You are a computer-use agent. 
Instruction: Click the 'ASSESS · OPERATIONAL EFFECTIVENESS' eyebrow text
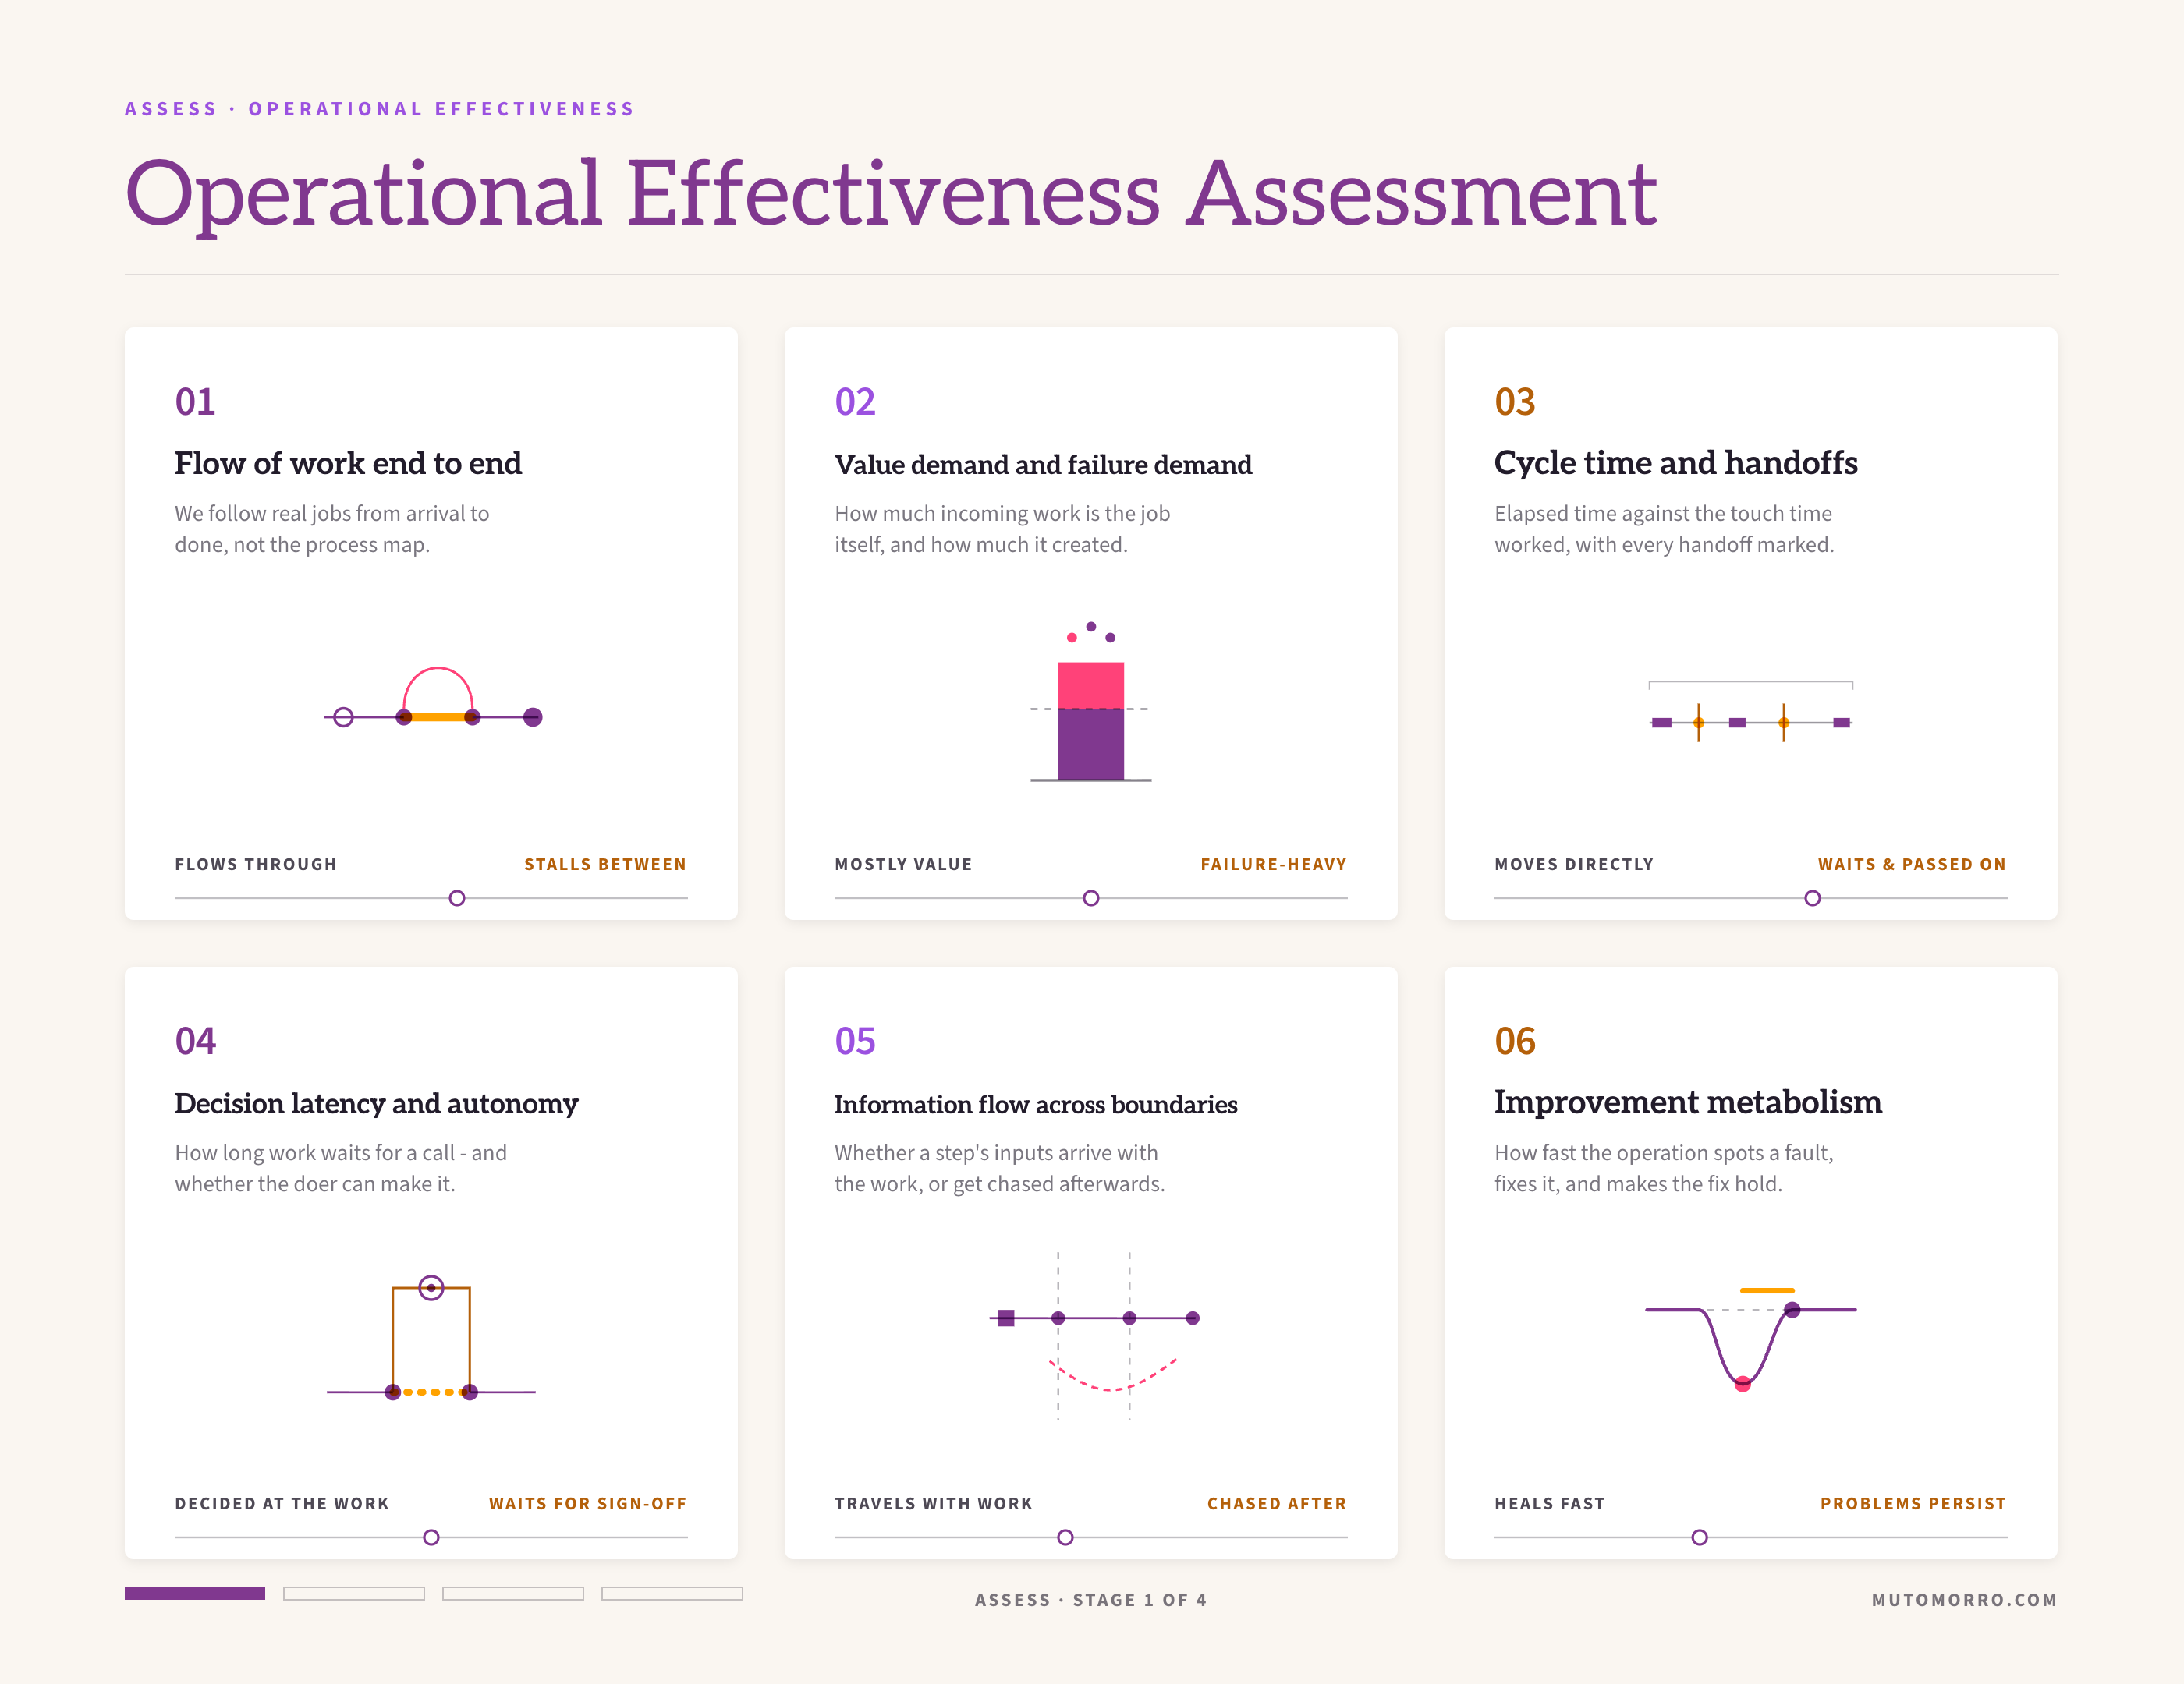coord(380,109)
